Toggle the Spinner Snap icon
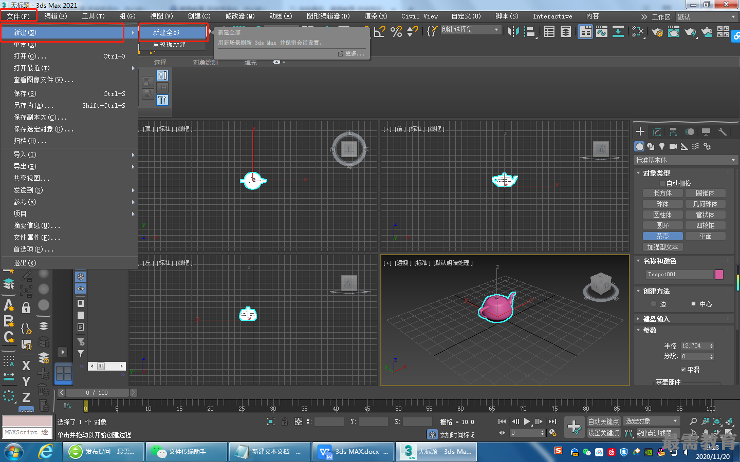Image resolution: width=740 pixels, height=462 pixels. [412, 32]
